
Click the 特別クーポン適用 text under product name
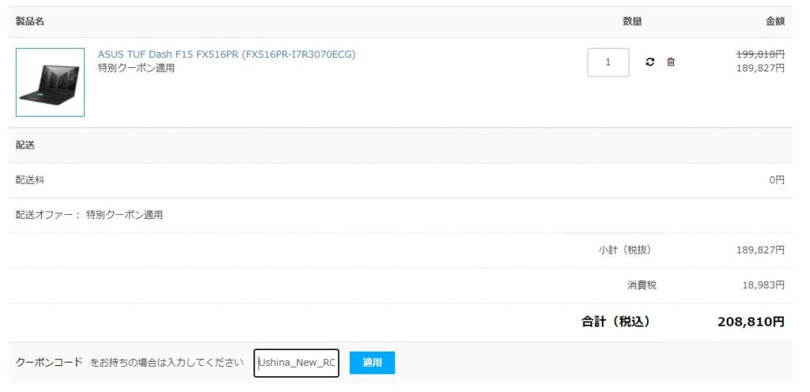click(x=136, y=69)
